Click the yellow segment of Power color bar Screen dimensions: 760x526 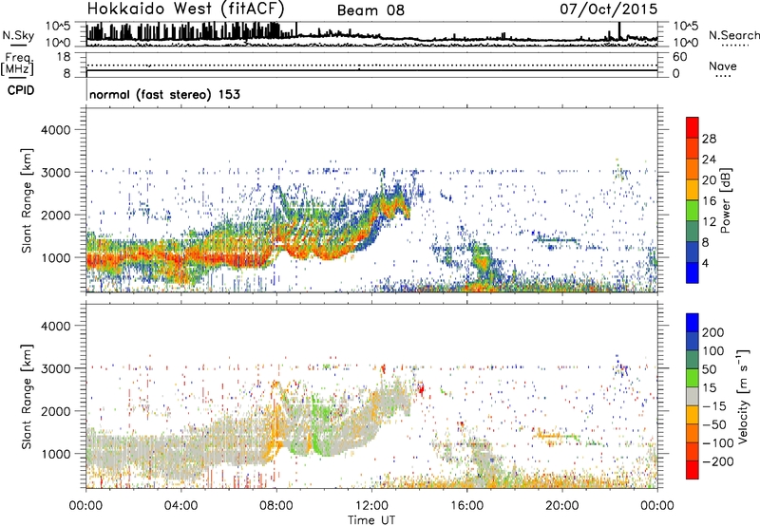coord(693,189)
